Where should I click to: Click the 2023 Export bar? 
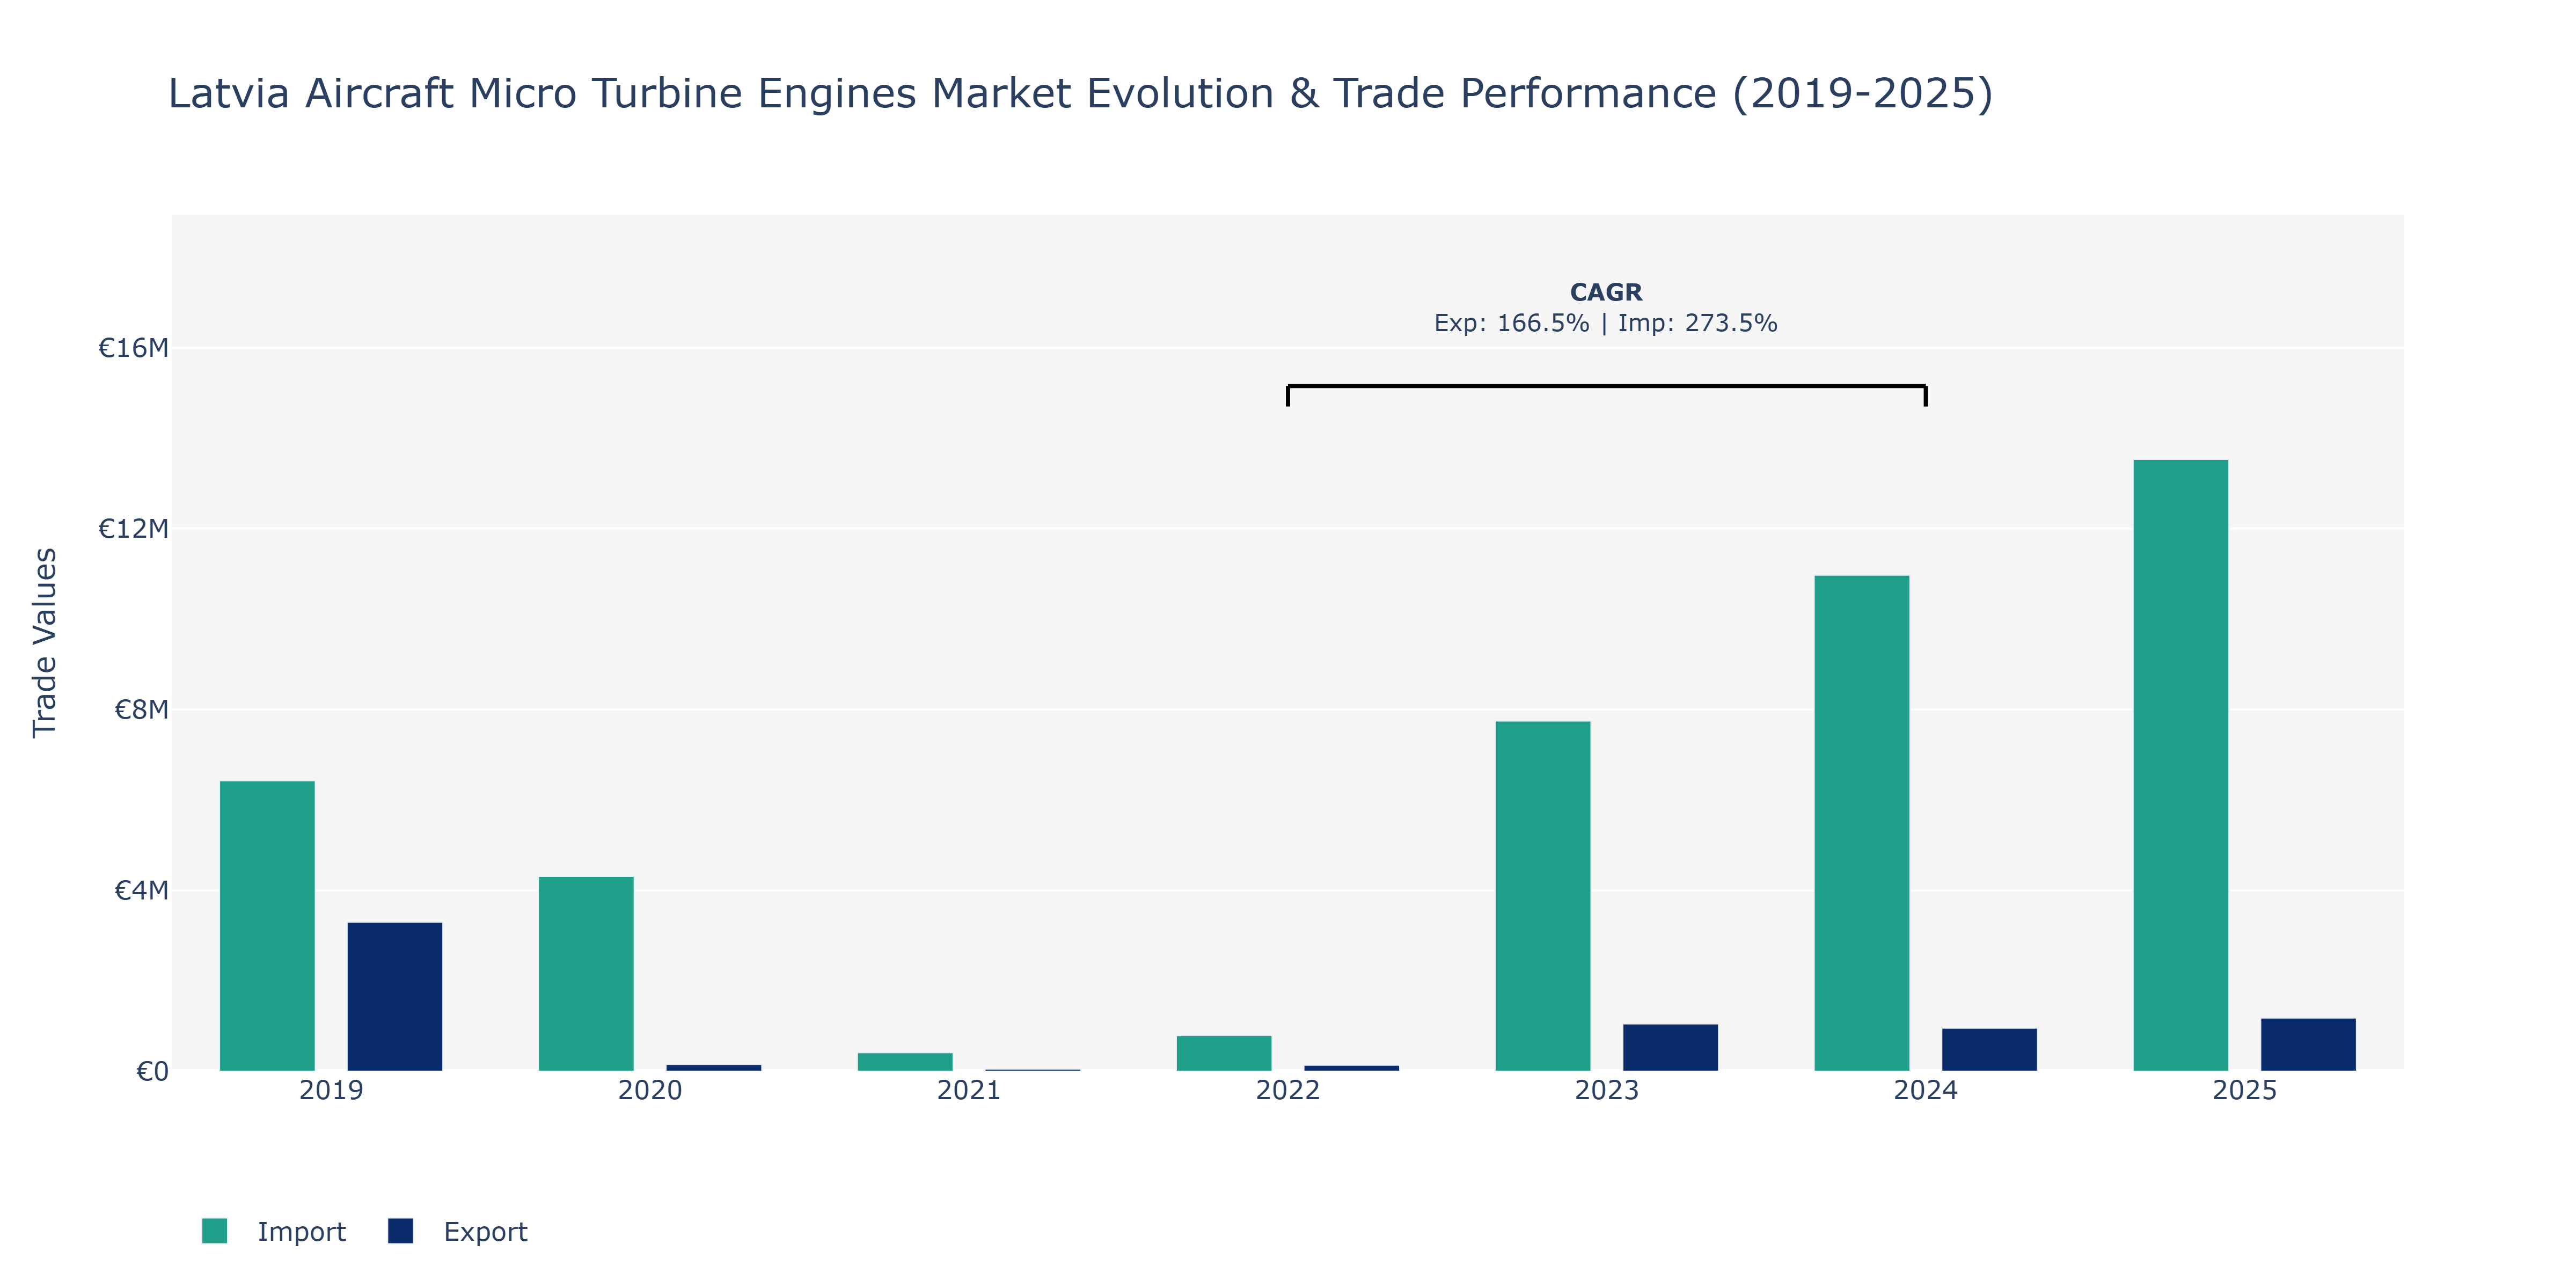coord(1671,1047)
